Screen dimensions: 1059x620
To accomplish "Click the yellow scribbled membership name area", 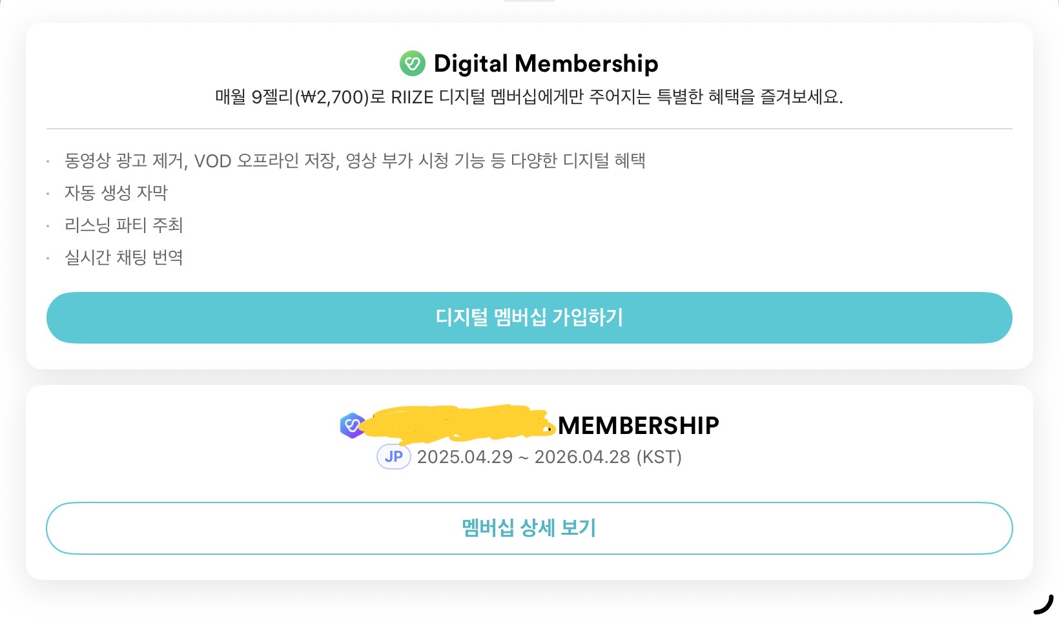I will pos(458,423).
